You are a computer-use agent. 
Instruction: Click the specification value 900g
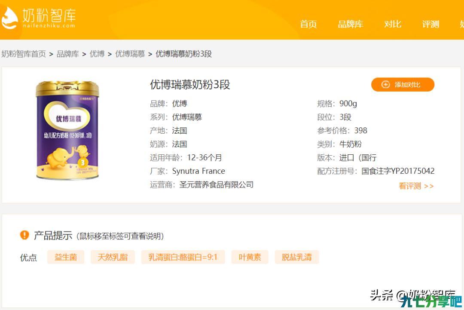click(x=348, y=104)
